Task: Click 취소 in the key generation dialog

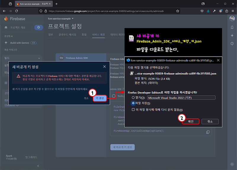Action: [86, 98]
